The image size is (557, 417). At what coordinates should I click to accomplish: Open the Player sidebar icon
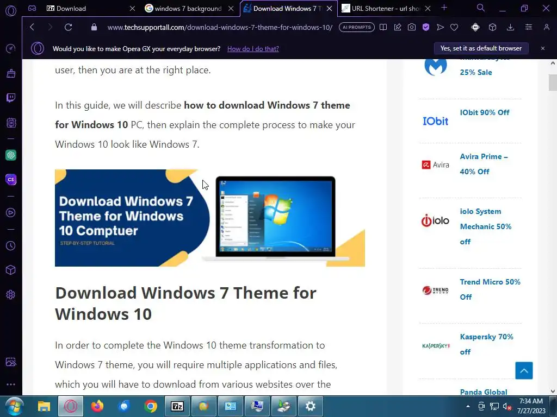[x=11, y=212]
